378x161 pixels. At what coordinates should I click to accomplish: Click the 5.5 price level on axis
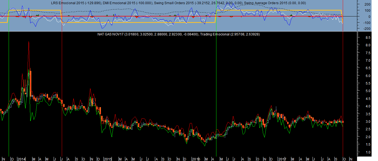click(x=368, y=83)
